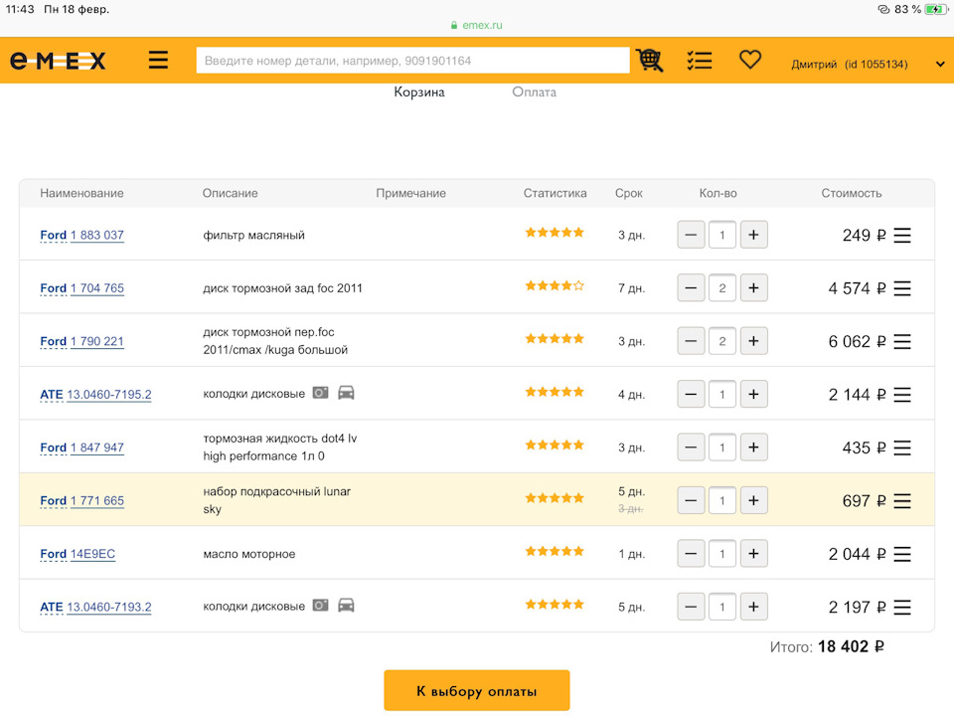Increase quantity of Ford 1 771 665
Screen dimensions: 954x716
(x=753, y=501)
